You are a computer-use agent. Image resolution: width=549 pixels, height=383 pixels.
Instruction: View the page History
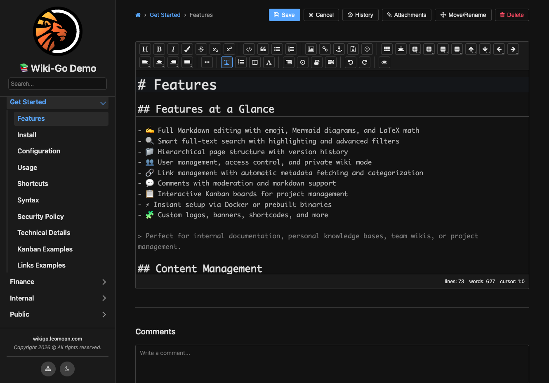tap(361, 15)
